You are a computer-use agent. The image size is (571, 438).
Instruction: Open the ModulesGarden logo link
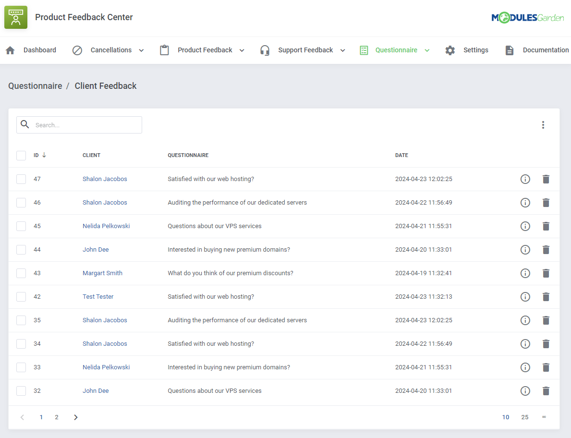click(527, 17)
